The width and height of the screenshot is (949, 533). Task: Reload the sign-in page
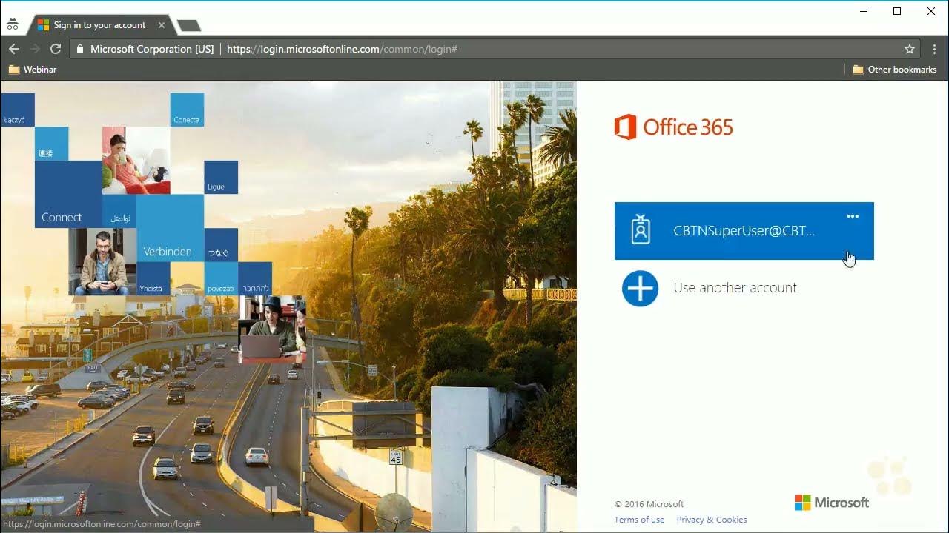point(56,49)
